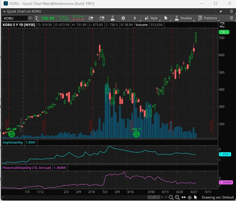Open the OnDemand clock icon
236x201 pixels.
point(102,18)
